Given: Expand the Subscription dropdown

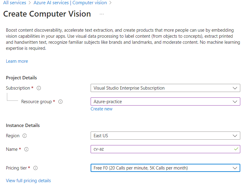Looking at the screenshot, I should tap(165, 88).
